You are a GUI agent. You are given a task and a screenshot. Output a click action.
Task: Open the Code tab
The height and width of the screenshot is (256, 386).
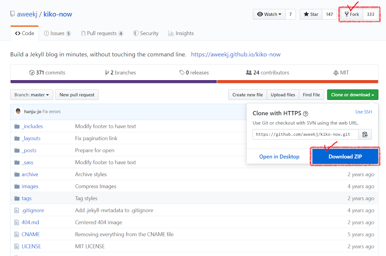(24, 33)
